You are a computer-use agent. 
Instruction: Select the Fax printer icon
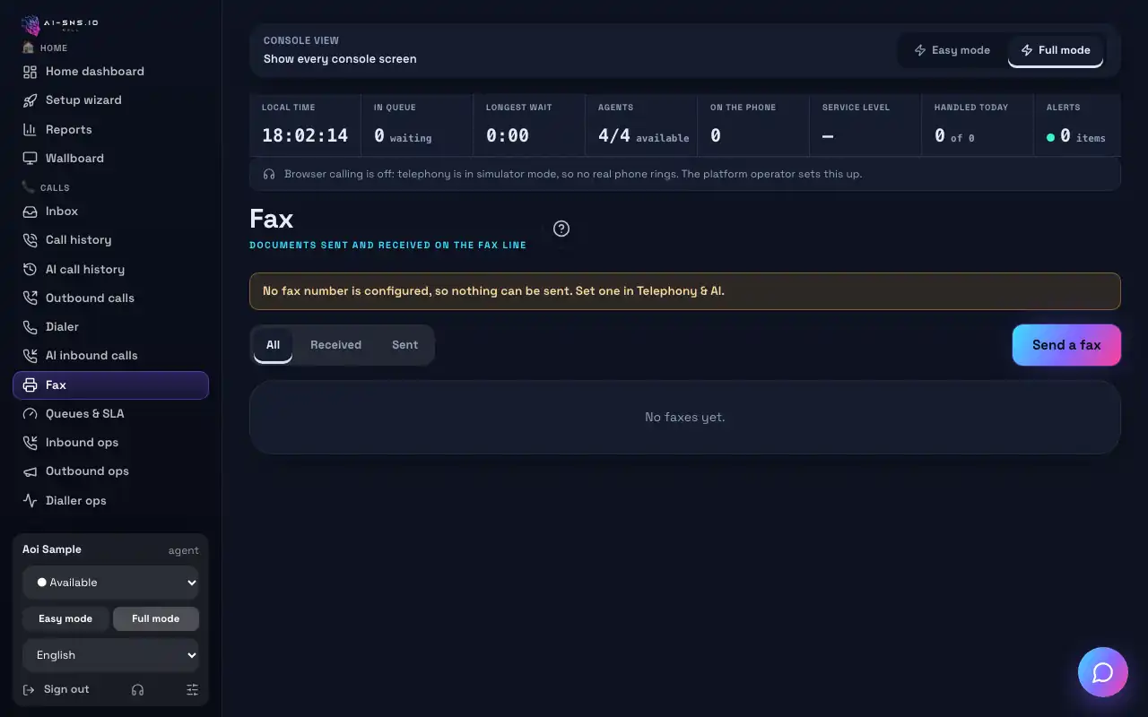30,384
